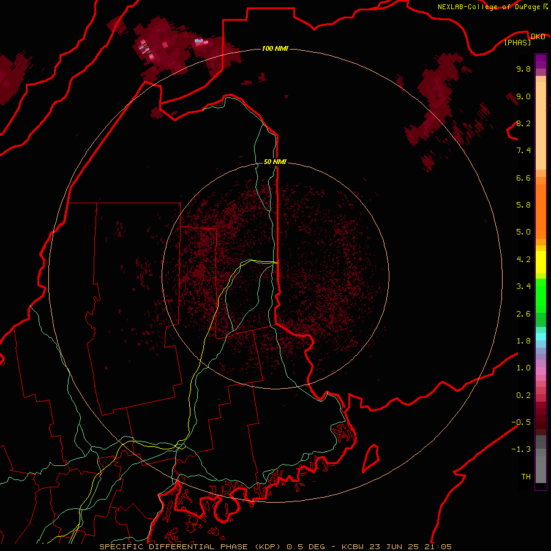This screenshot has height=551, width=551.
Task: Click the small island outline off the coast
Action: 371,458
